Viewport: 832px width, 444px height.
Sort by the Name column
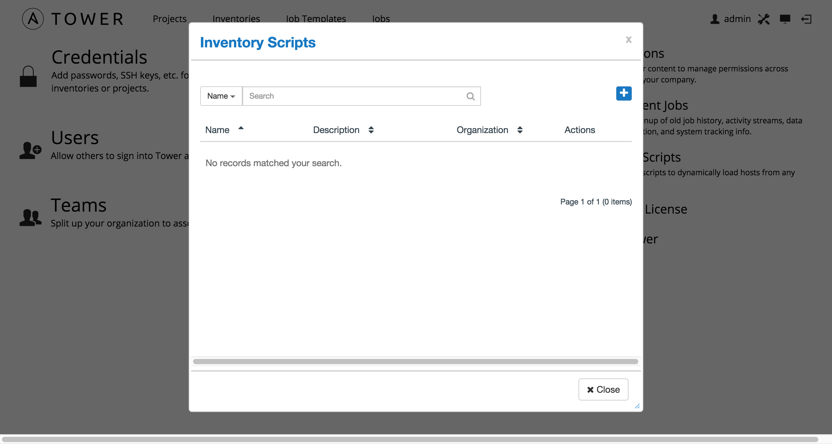pyautogui.click(x=225, y=130)
